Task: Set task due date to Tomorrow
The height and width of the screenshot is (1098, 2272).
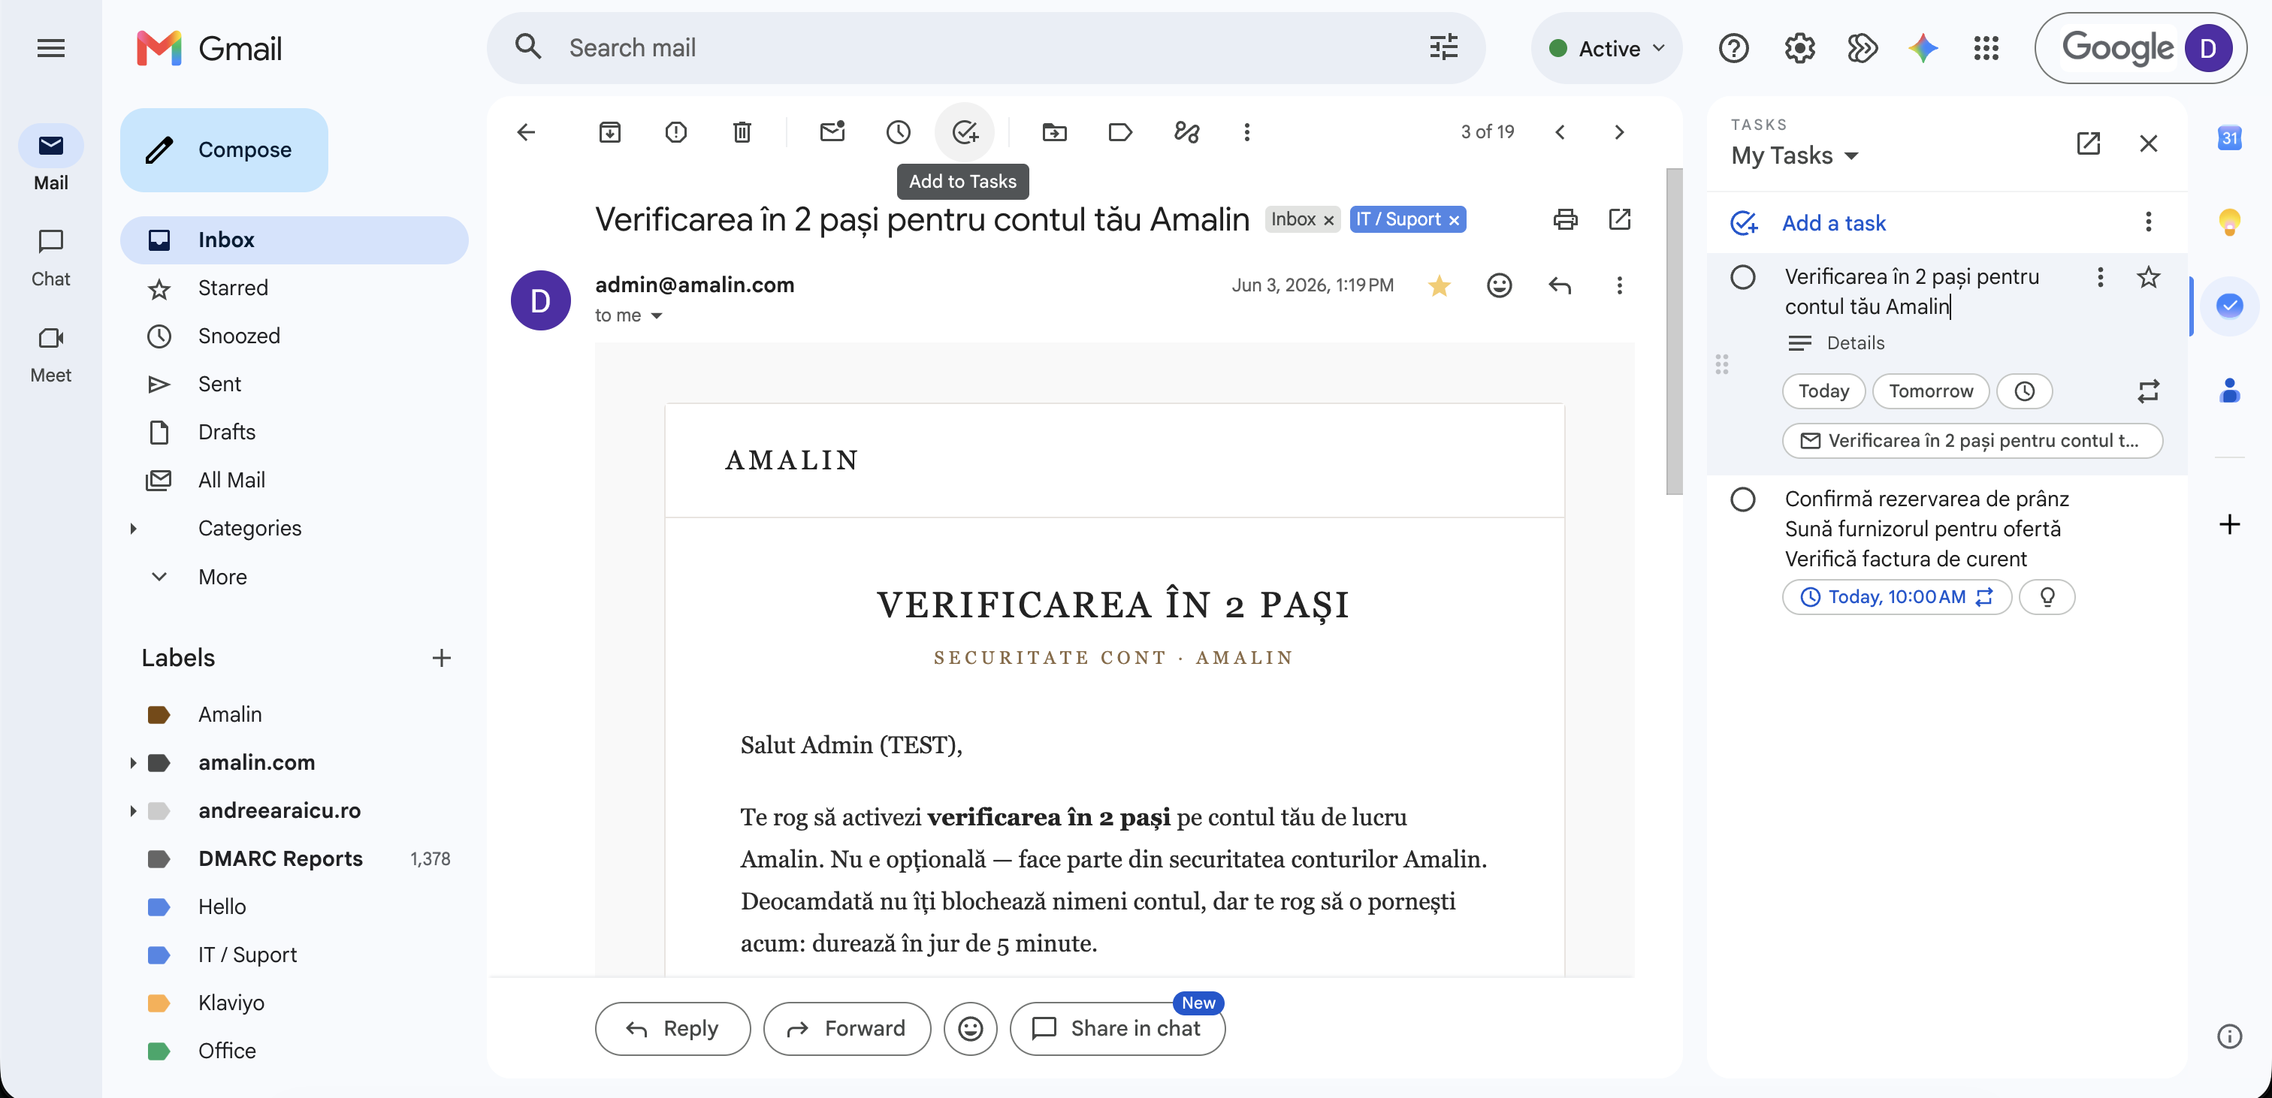Action: click(x=1930, y=391)
